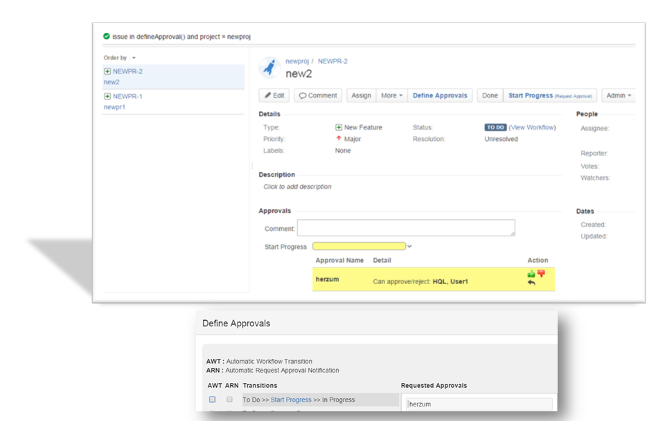
Task: Enable ARN checkbox for Start Progress transition
Action: pyautogui.click(x=229, y=400)
